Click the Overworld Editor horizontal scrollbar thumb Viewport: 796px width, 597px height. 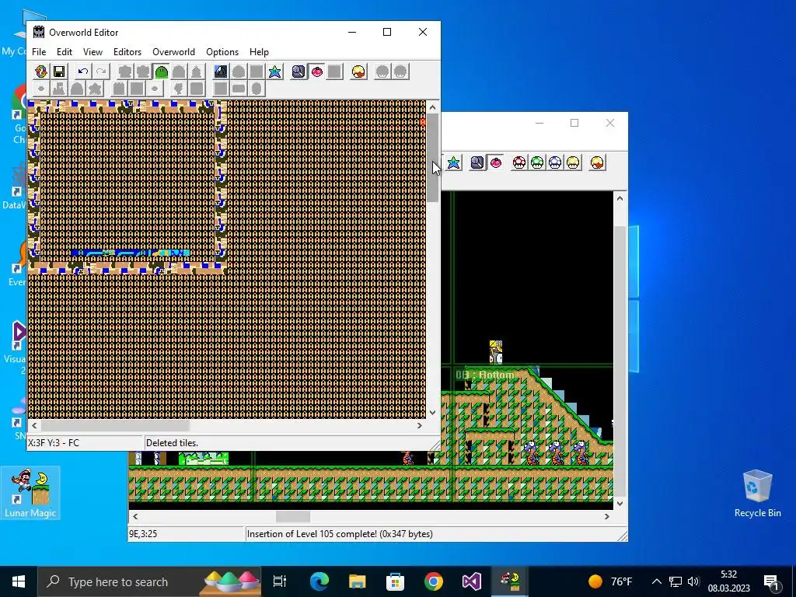115,425
